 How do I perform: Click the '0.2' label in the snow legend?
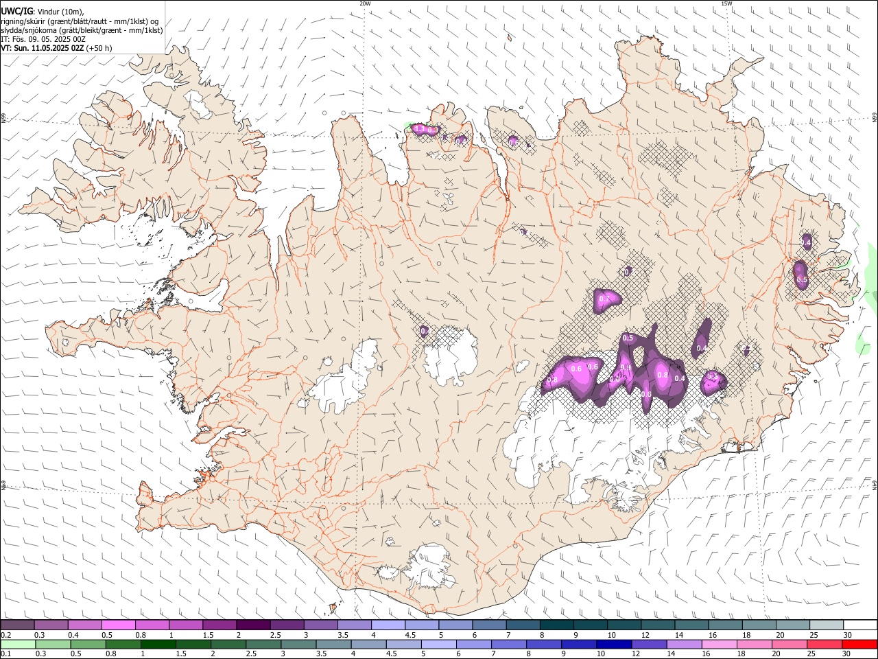[6, 635]
